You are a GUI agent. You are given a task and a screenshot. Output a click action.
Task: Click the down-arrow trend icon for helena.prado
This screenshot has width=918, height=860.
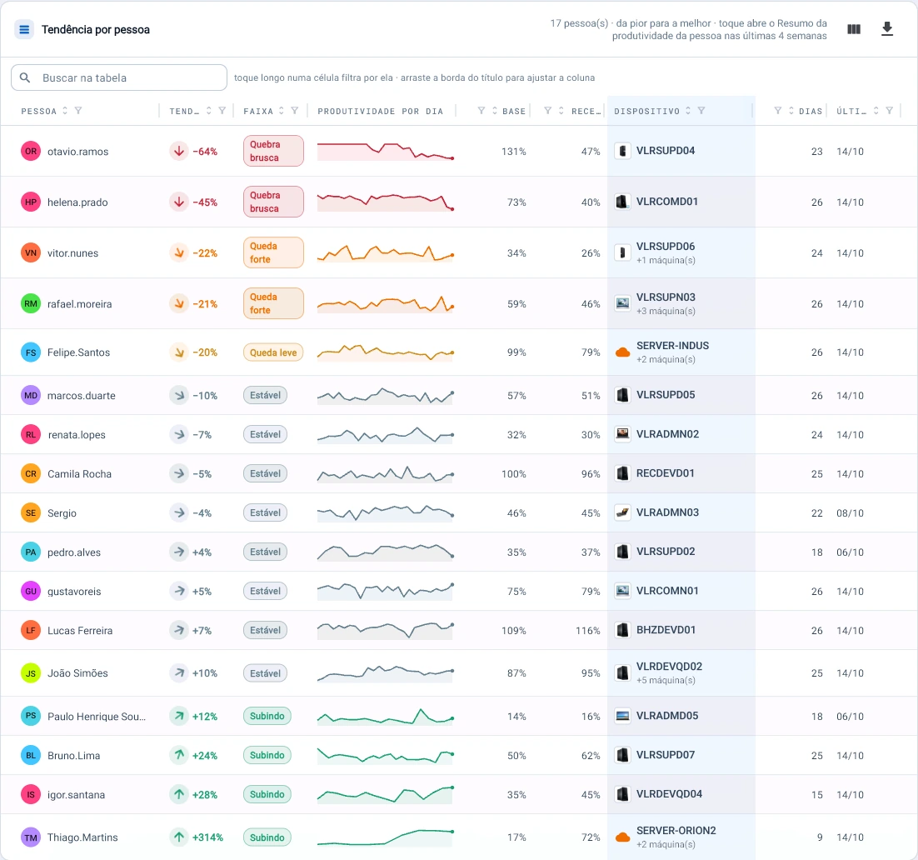coord(179,202)
